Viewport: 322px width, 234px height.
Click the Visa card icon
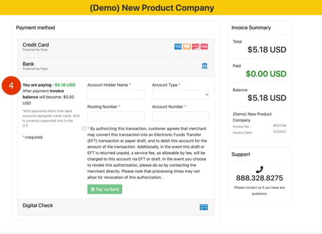(x=204, y=46)
